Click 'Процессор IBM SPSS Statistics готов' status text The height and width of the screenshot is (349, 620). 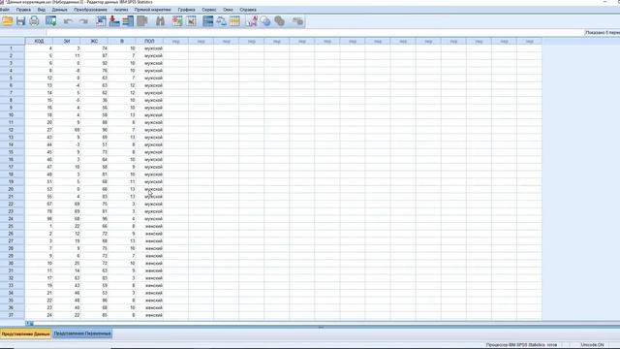[x=521, y=345]
